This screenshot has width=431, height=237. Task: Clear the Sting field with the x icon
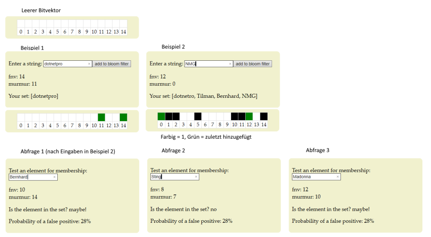coord(196,177)
